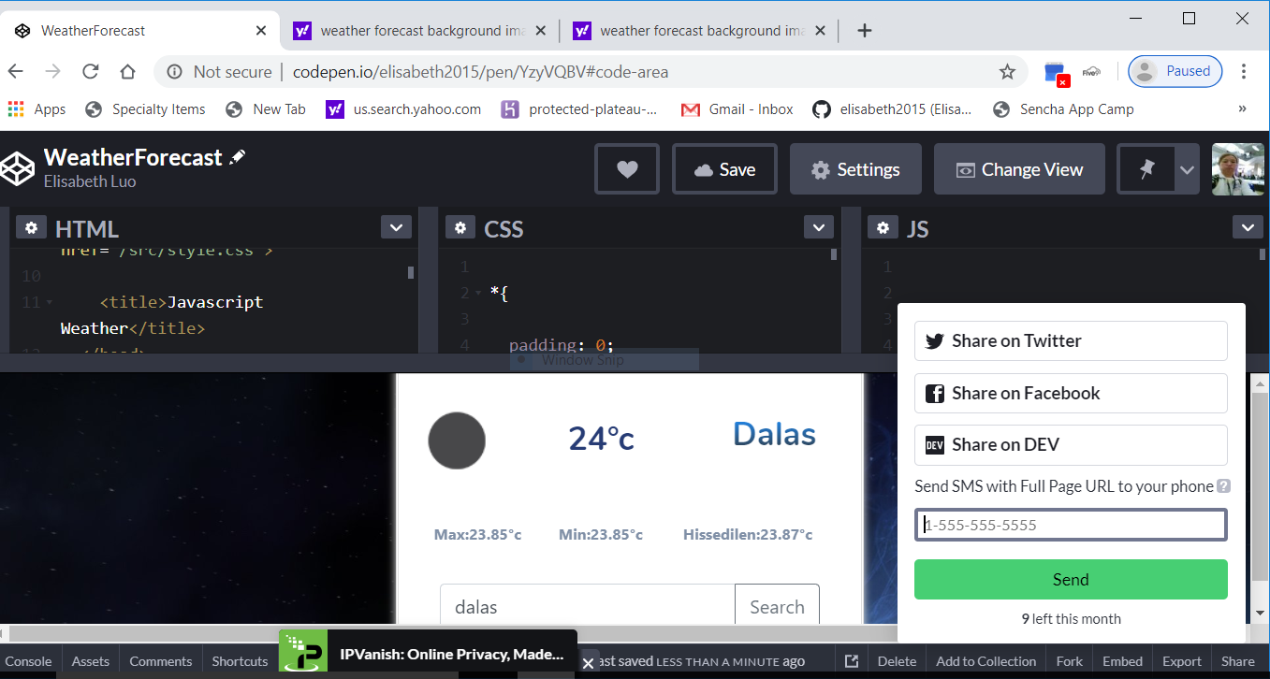Open the Shortcuts panel
1270x679 pixels.
(241, 661)
